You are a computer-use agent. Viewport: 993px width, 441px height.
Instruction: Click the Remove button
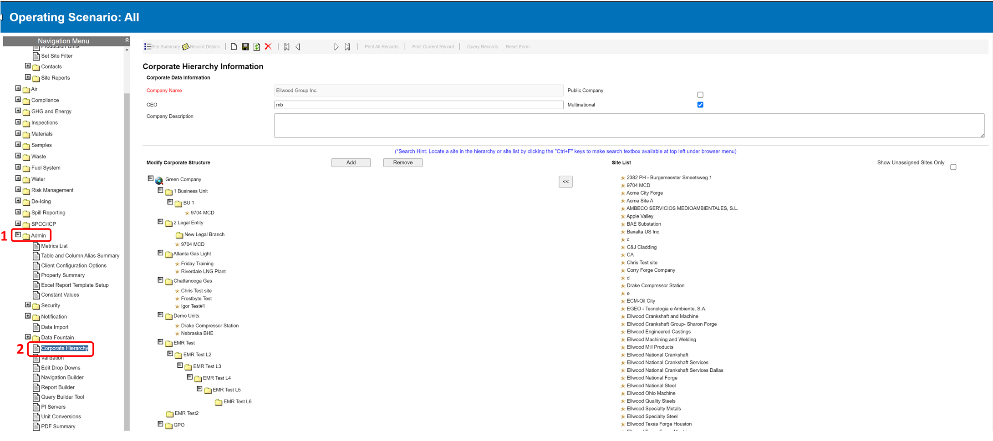(x=402, y=162)
